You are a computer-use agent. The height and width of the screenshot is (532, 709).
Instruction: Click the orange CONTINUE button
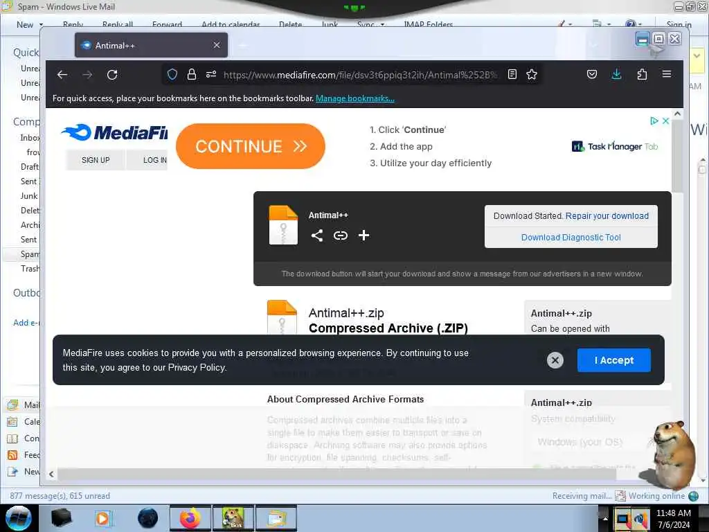coord(251,146)
